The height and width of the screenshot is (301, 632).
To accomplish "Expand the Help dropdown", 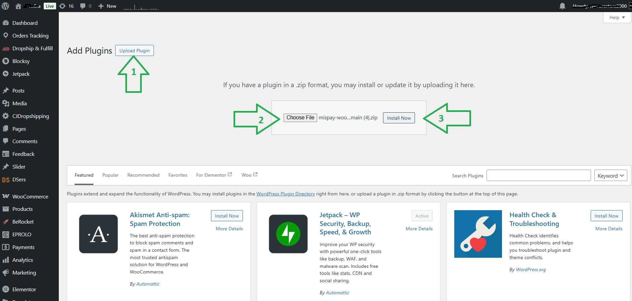I will [617, 17].
